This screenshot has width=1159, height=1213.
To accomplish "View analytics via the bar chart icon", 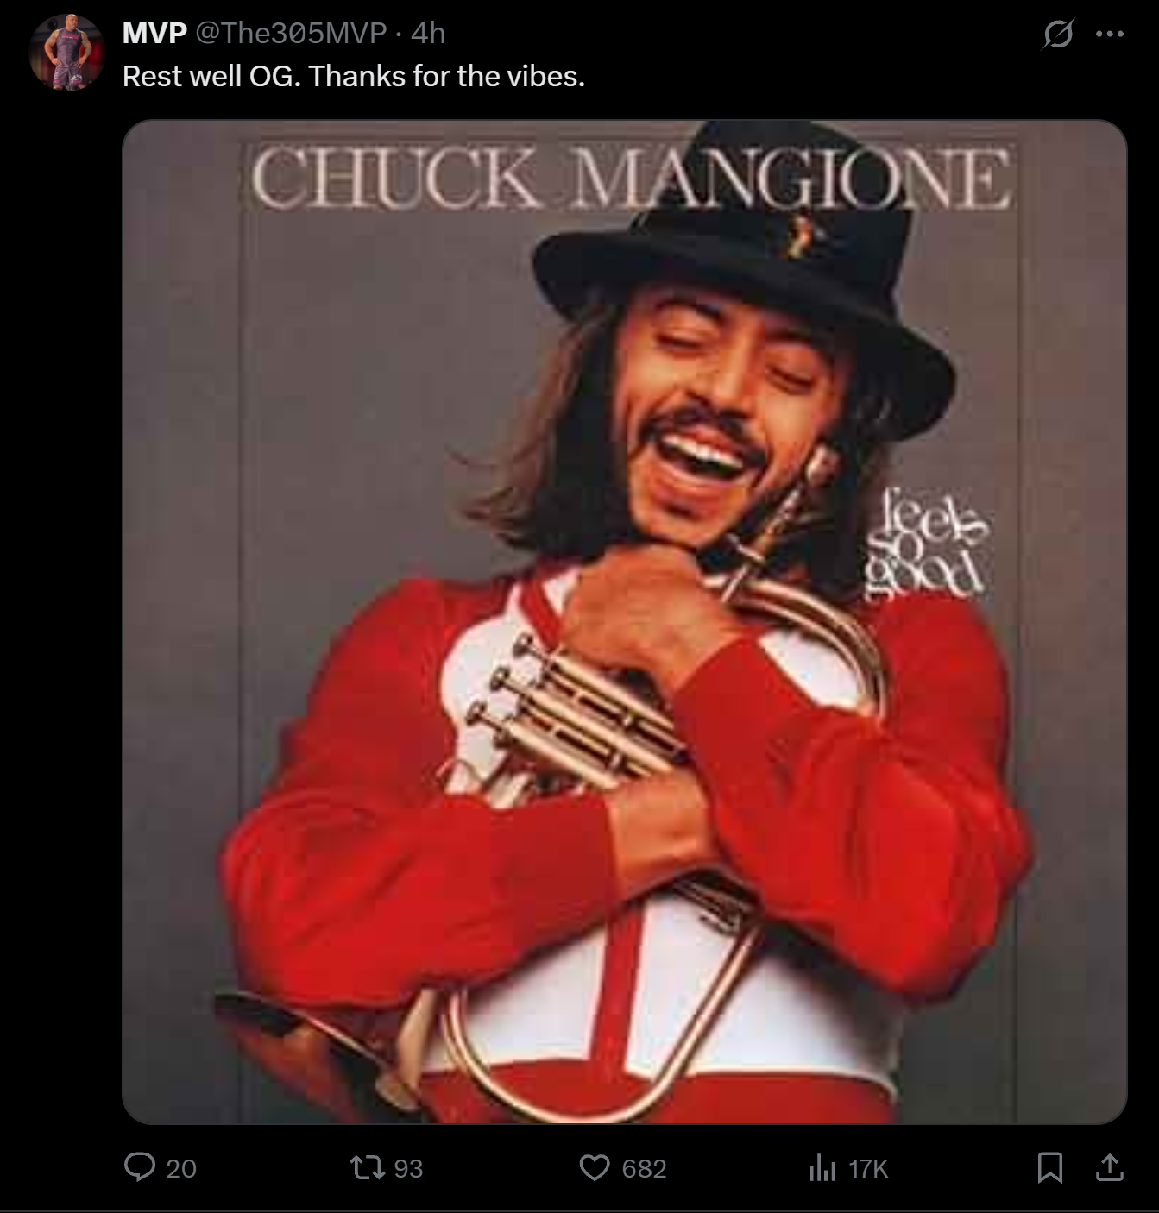I will coord(822,1168).
